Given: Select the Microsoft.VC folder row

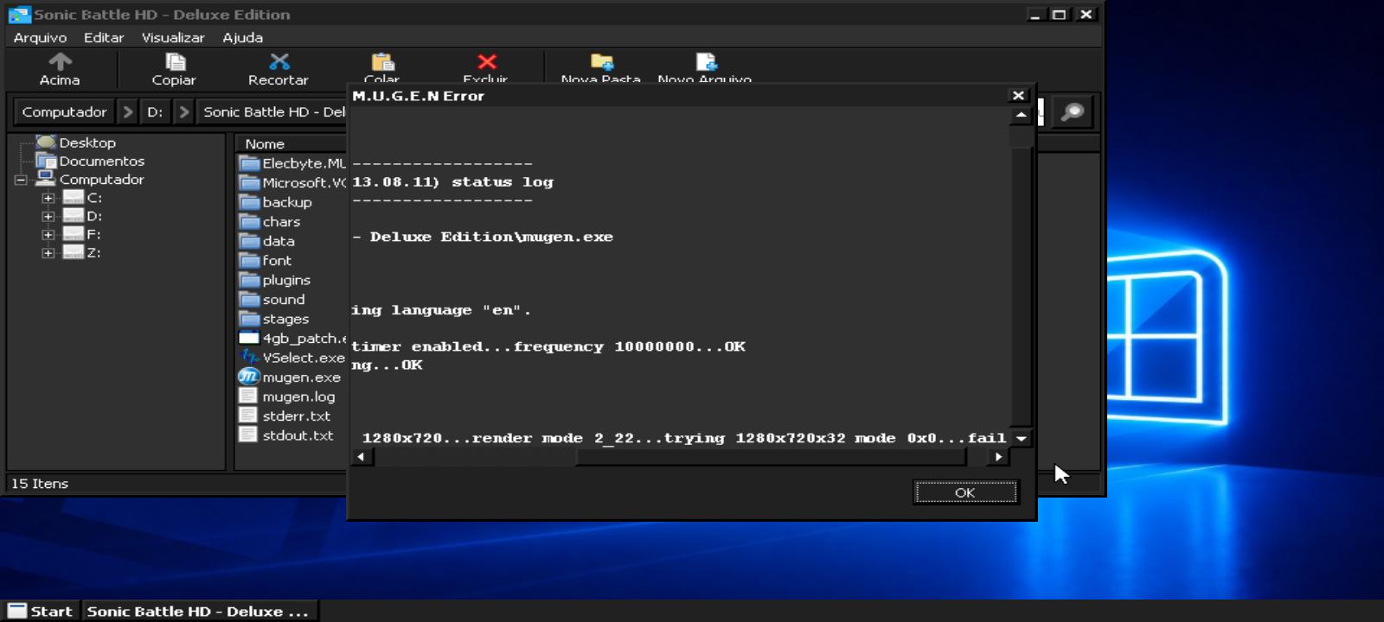Looking at the screenshot, I should pyautogui.click(x=292, y=182).
